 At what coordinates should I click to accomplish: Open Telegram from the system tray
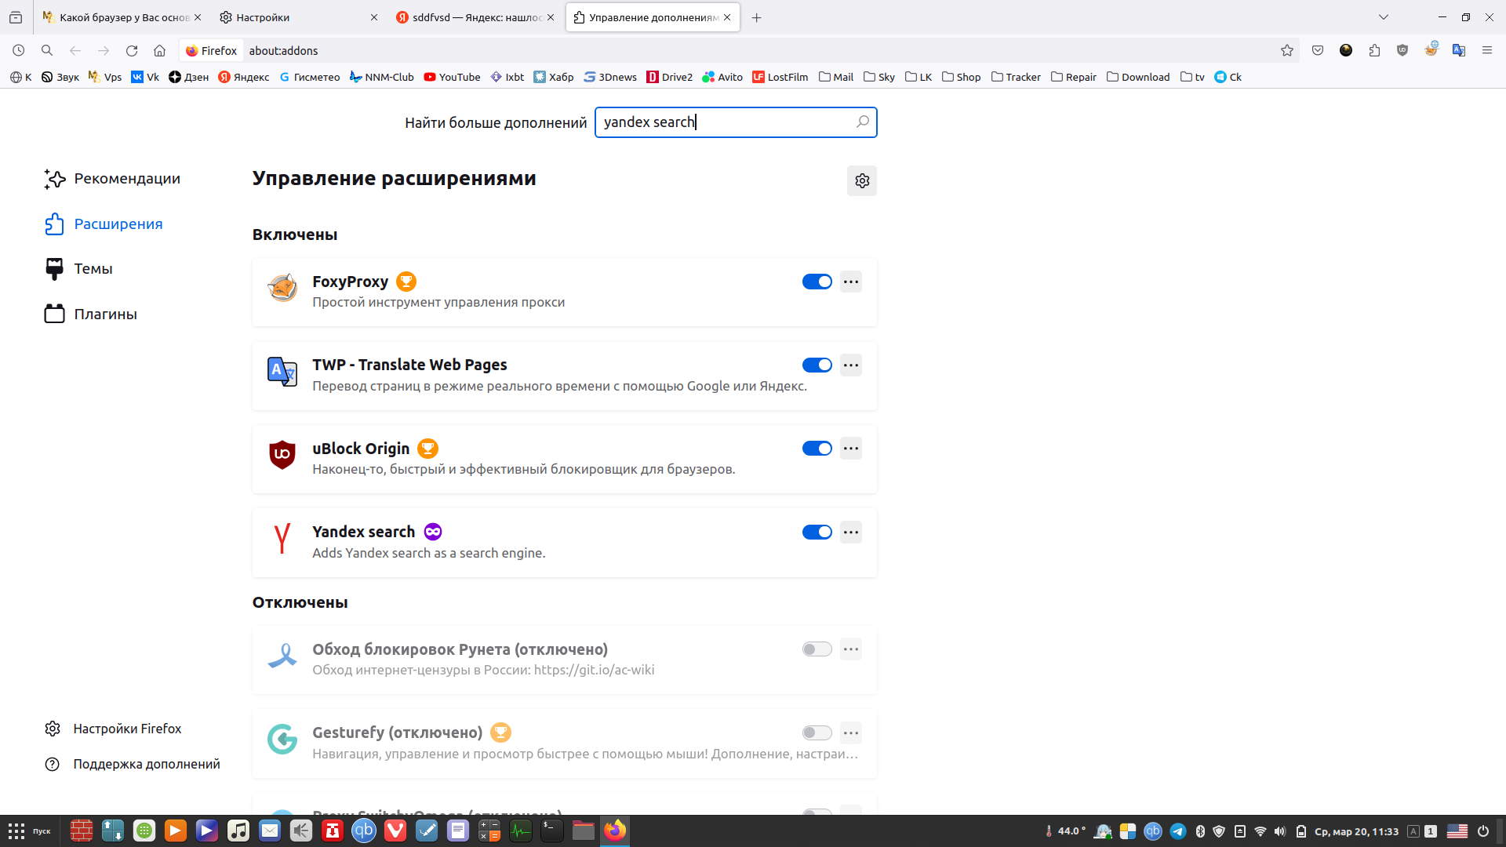pyautogui.click(x=1178, y=831)
